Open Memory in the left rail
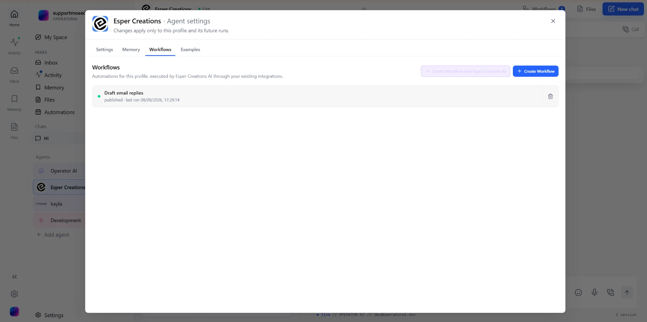Viewport: 647px width, 322px height. point(14,103)
